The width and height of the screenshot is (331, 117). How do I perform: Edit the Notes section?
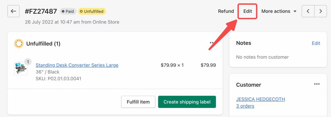316,43
